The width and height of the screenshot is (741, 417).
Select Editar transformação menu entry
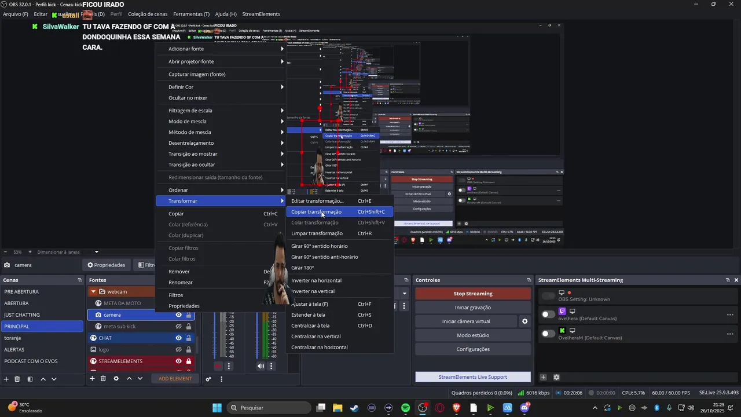(x=339, y=201)
